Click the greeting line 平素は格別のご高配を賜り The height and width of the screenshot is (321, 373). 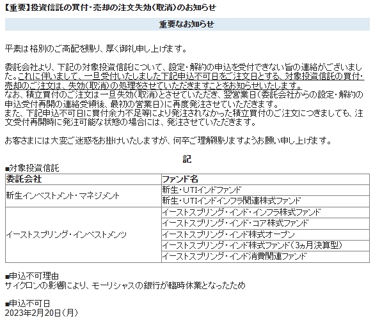pos(96,49)
